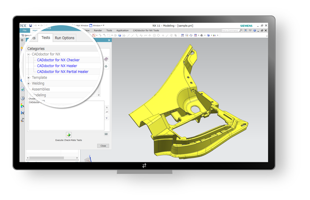The image size is (310, 200).
Task: Click the selection filter icon with red border
Action: point(94,35)
